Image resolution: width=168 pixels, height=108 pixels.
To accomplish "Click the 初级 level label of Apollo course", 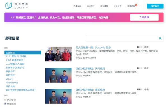I will tap(146, 47).
